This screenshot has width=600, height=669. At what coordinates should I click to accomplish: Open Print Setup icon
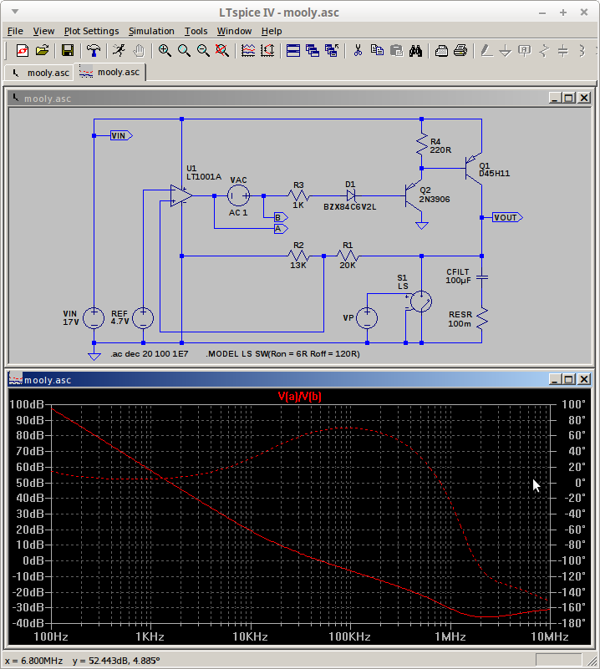click(441, 51)
